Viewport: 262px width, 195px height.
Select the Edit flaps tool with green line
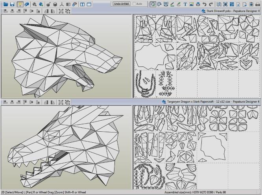[172, 4]
